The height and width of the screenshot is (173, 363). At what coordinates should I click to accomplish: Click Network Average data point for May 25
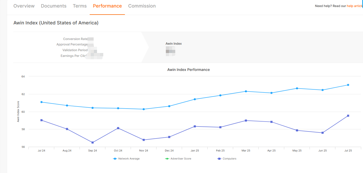click(297, 88)
